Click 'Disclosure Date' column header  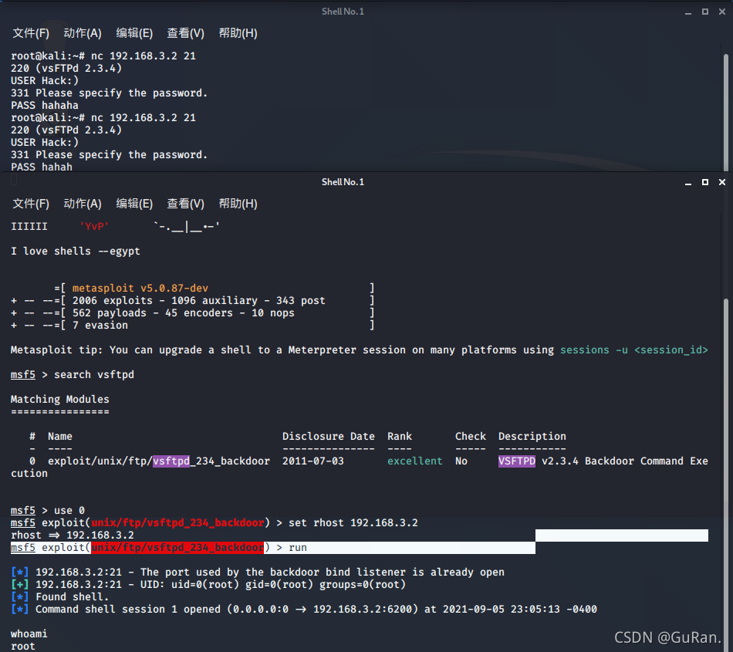[x=328, y=437]
